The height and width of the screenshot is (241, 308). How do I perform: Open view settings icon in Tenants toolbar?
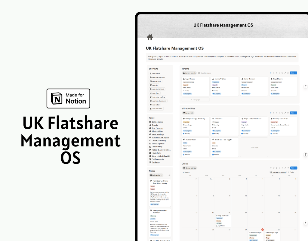tap(288, 73)
